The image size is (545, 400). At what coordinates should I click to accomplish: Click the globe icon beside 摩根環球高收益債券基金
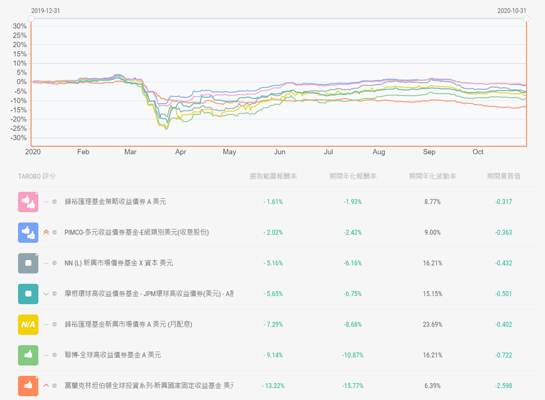click(54, 294)
